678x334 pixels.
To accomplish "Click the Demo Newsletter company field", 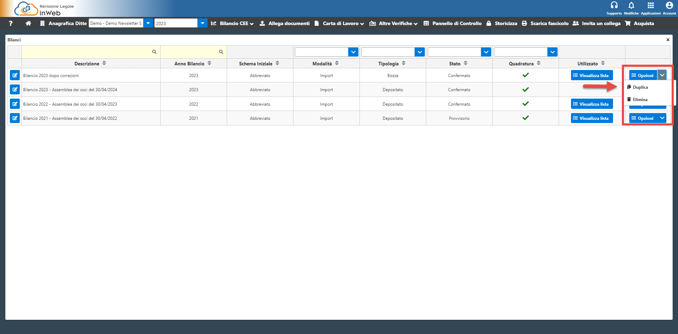I will tap(116, 23).
